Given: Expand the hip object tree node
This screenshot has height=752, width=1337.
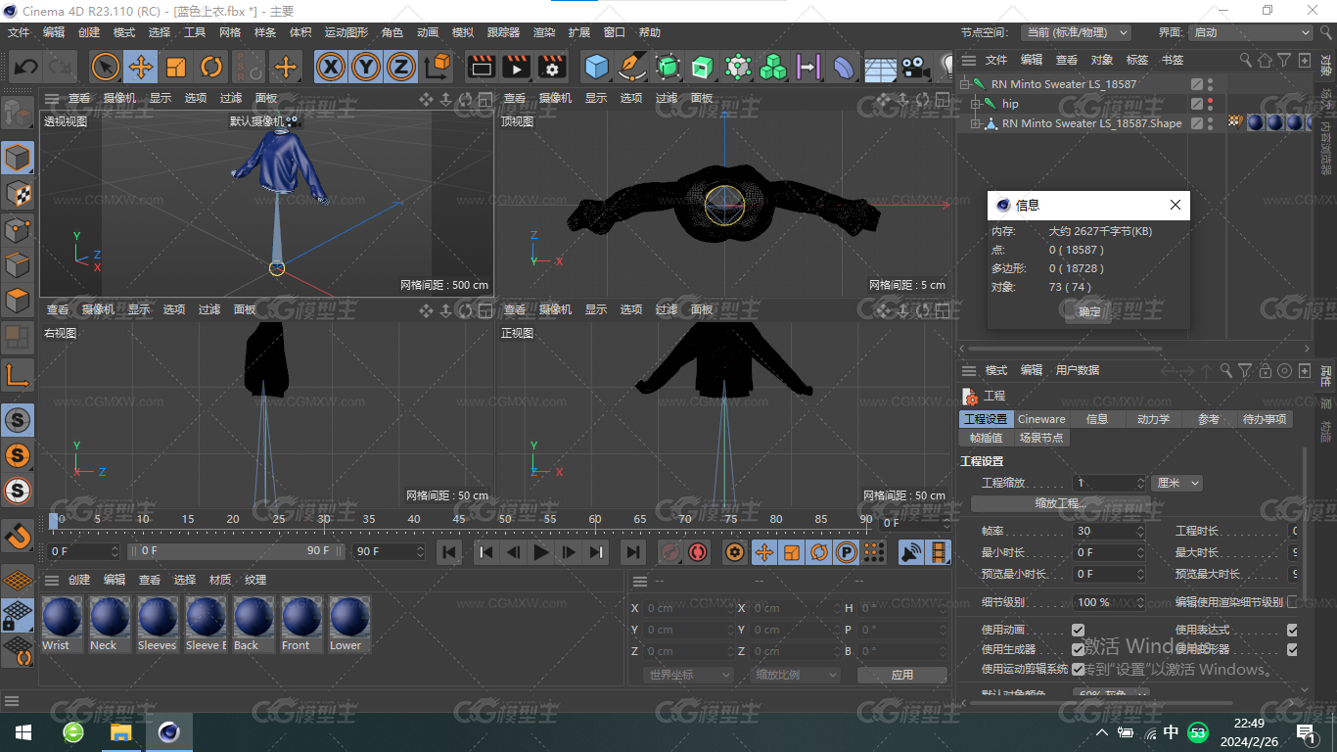Looking at the screenshot, I should [x=976, y=104].
